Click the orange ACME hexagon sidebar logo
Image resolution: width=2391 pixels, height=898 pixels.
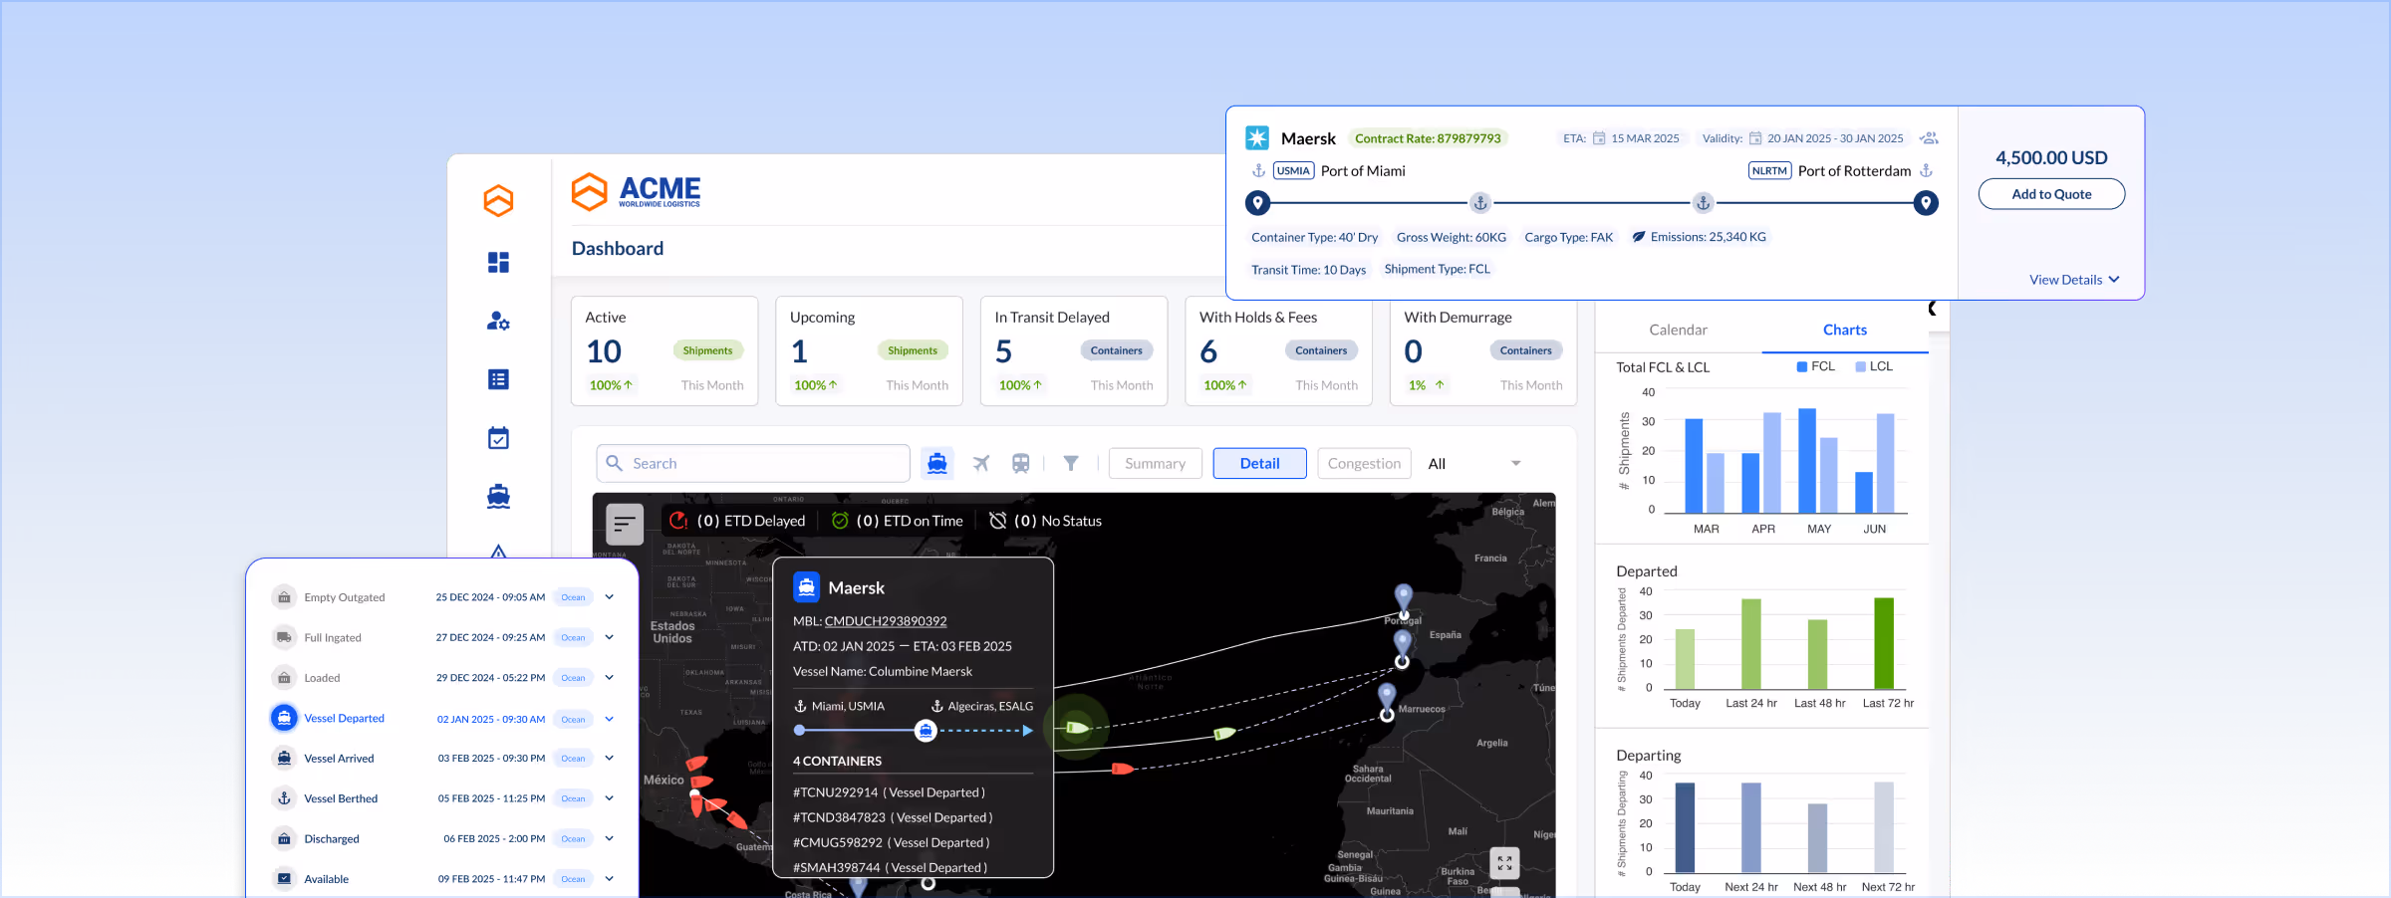[x=498, y=200]
